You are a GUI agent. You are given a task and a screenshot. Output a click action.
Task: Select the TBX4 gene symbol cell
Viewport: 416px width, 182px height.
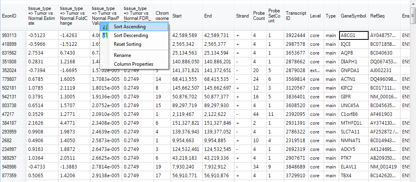coord(354,175)
